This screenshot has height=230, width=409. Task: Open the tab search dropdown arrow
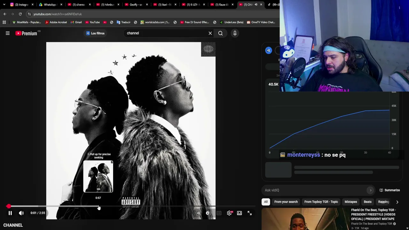point(4,4)
